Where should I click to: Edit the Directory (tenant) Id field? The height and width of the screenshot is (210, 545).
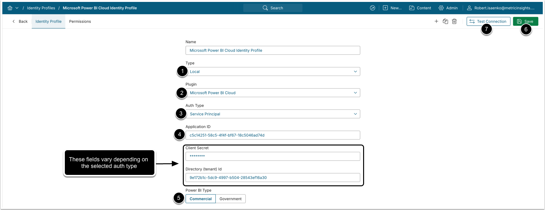click(x=273, y=177)
